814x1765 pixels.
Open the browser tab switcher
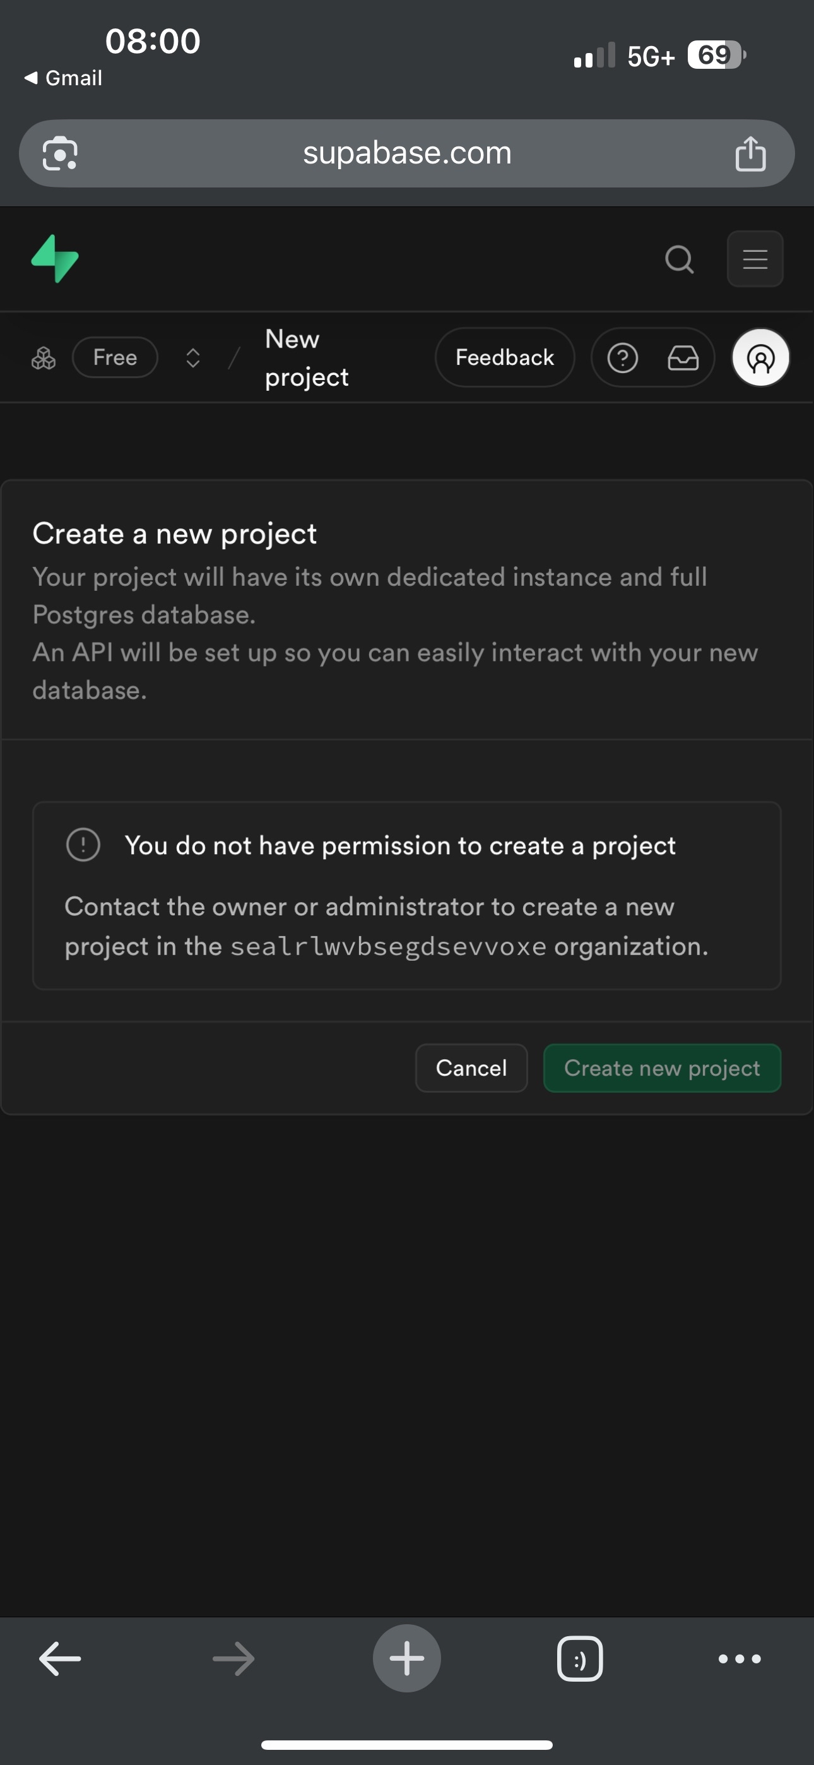tap(580, 1659)
